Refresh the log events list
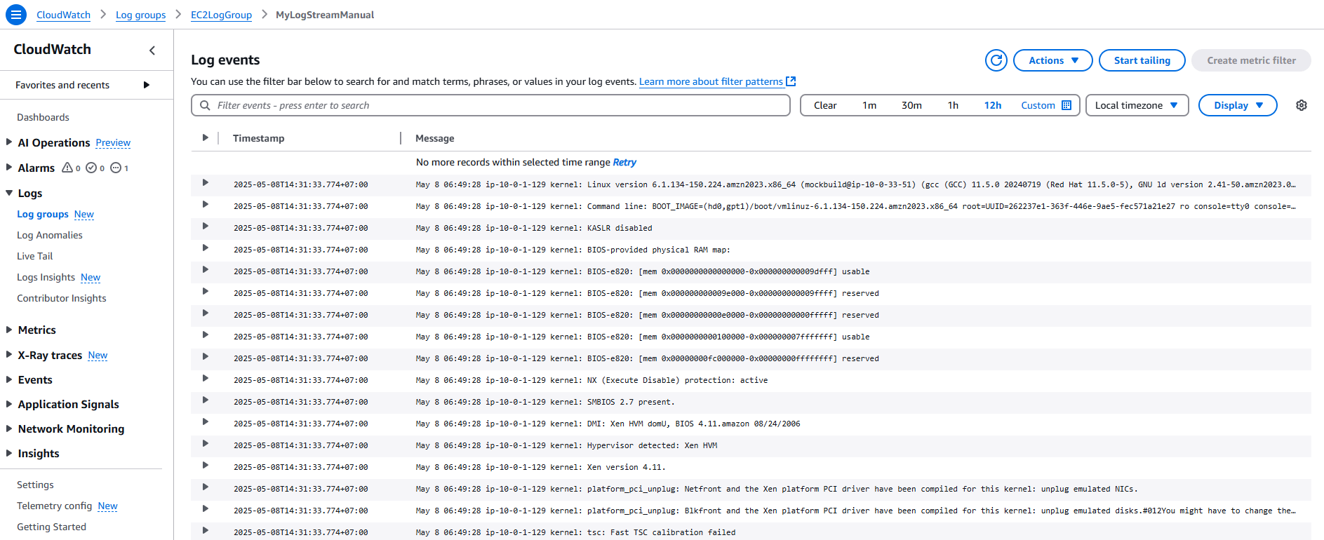This screenshot has width=1324, height=540. pyautogui.click(x=996, y=60)
